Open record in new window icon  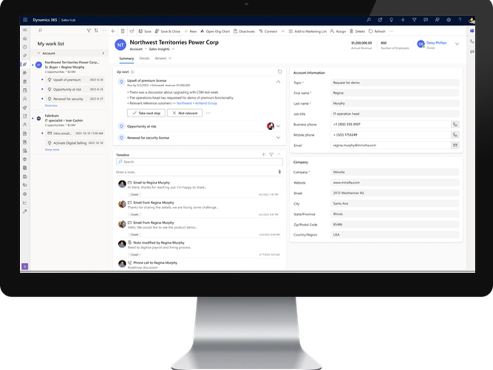point(131,31)
